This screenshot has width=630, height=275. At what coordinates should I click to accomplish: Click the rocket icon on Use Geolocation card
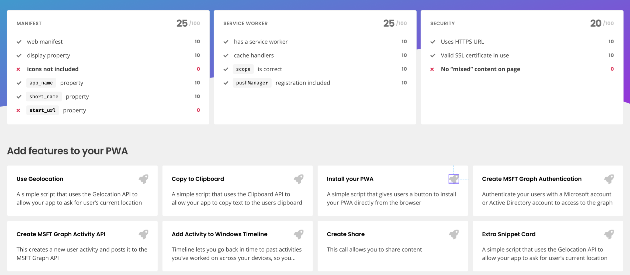tap(143, 179)
